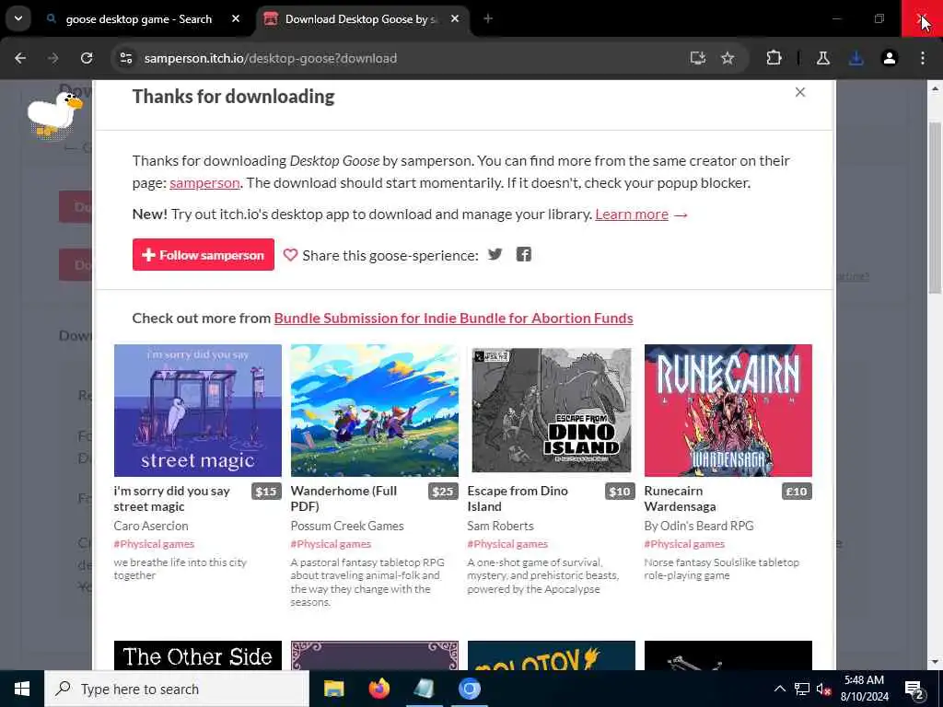Click the page vertical scrollbar thumb
Image resolution: width=943 pixels, height=707 pixels.
coord(935,207)
